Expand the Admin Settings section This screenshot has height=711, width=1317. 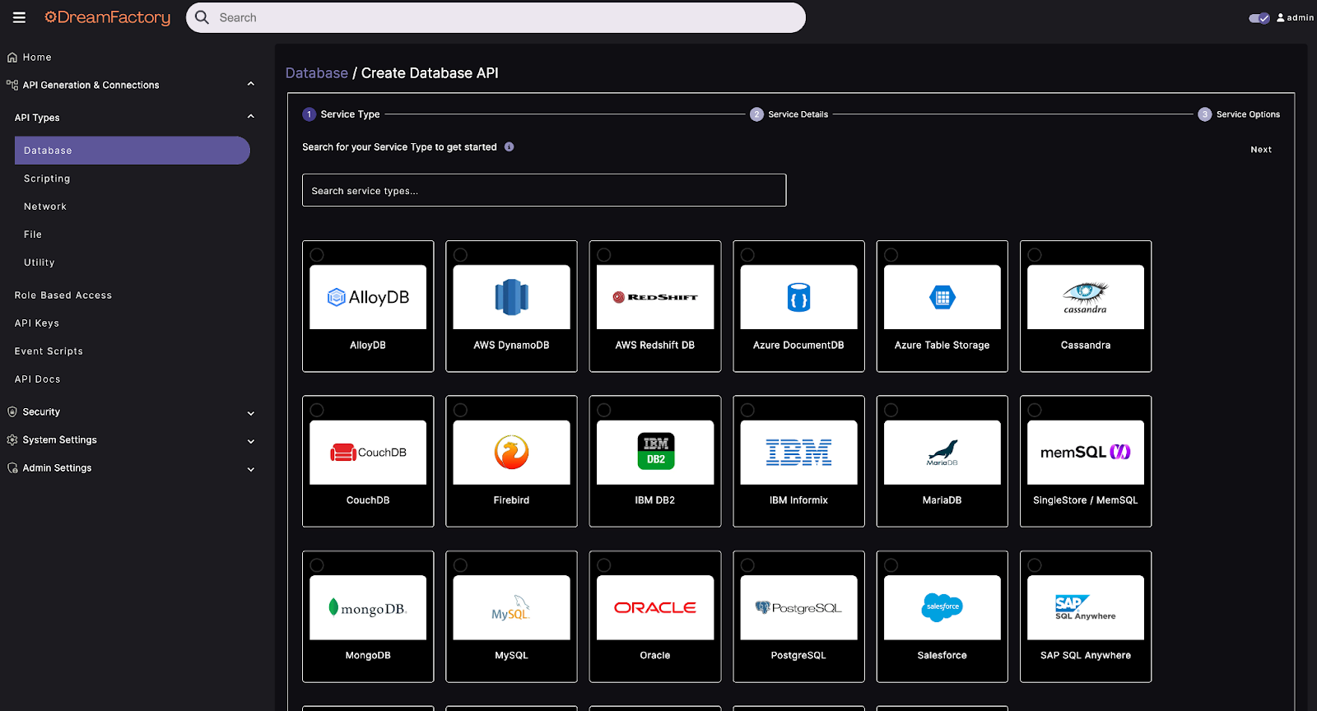[x=251, y=469]
